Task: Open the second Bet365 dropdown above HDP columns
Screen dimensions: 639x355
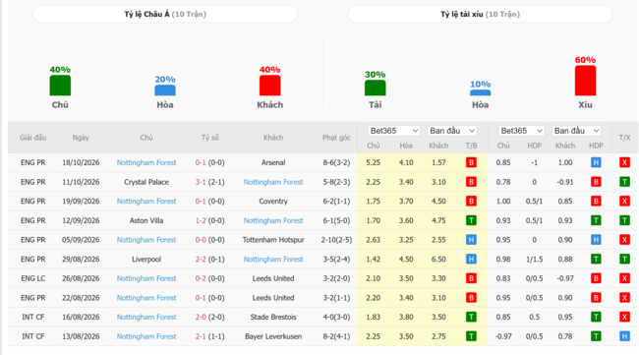Action: [522, 131]
